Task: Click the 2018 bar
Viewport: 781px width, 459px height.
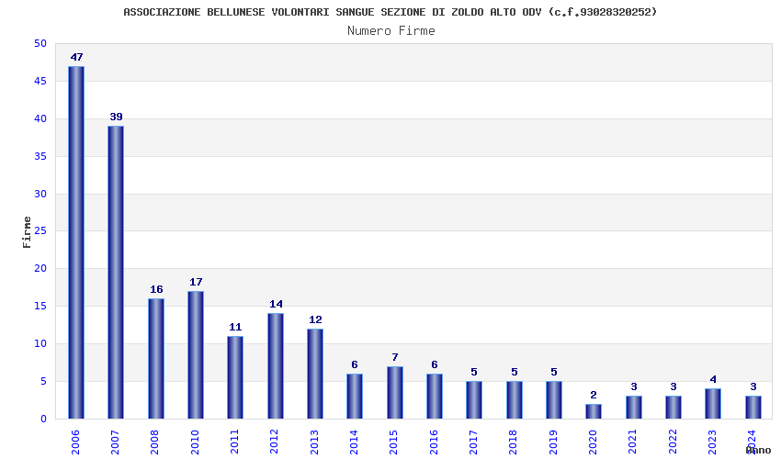Action: (x=515, y=399)
